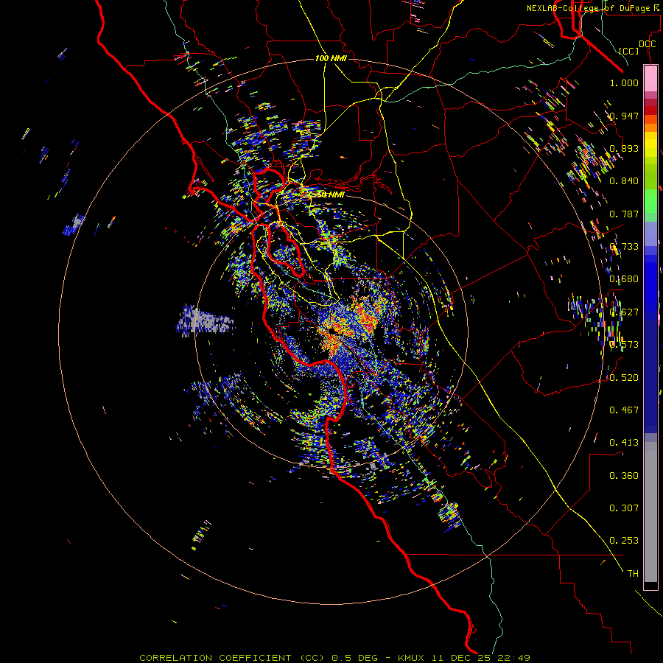
Task: Click the 1.000 value on the legend
Action: (x=624, y=83)
